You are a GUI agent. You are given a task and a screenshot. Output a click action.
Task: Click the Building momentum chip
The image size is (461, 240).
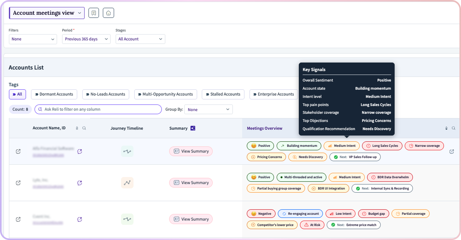pos(299,146)
